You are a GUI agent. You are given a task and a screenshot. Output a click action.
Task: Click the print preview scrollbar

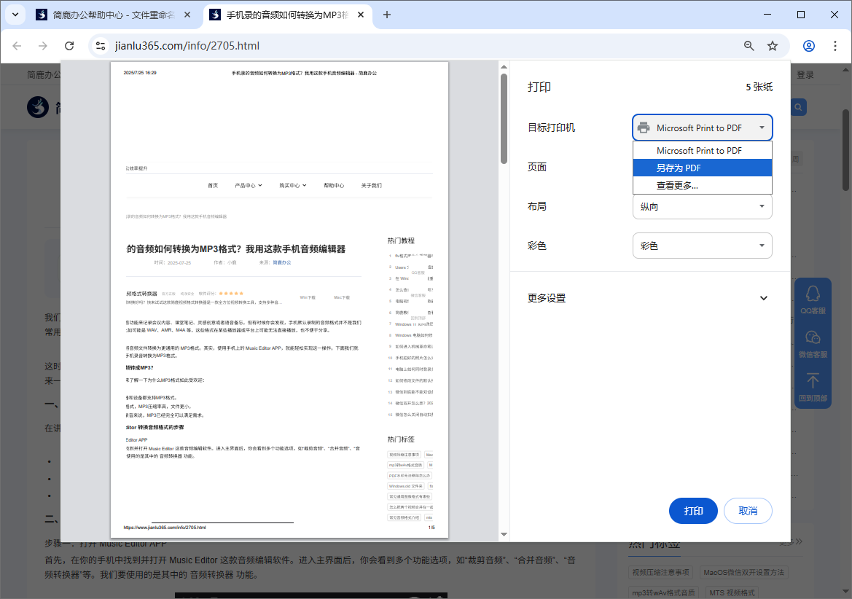click(503, 124)
